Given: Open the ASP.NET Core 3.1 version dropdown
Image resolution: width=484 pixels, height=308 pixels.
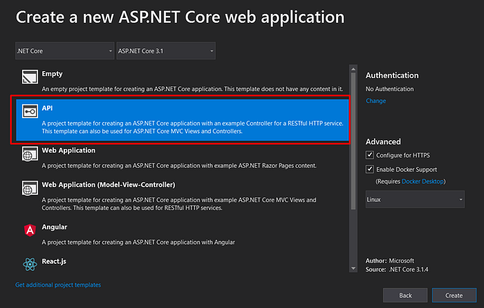Looking at the screenshot, I should [166, 51].
